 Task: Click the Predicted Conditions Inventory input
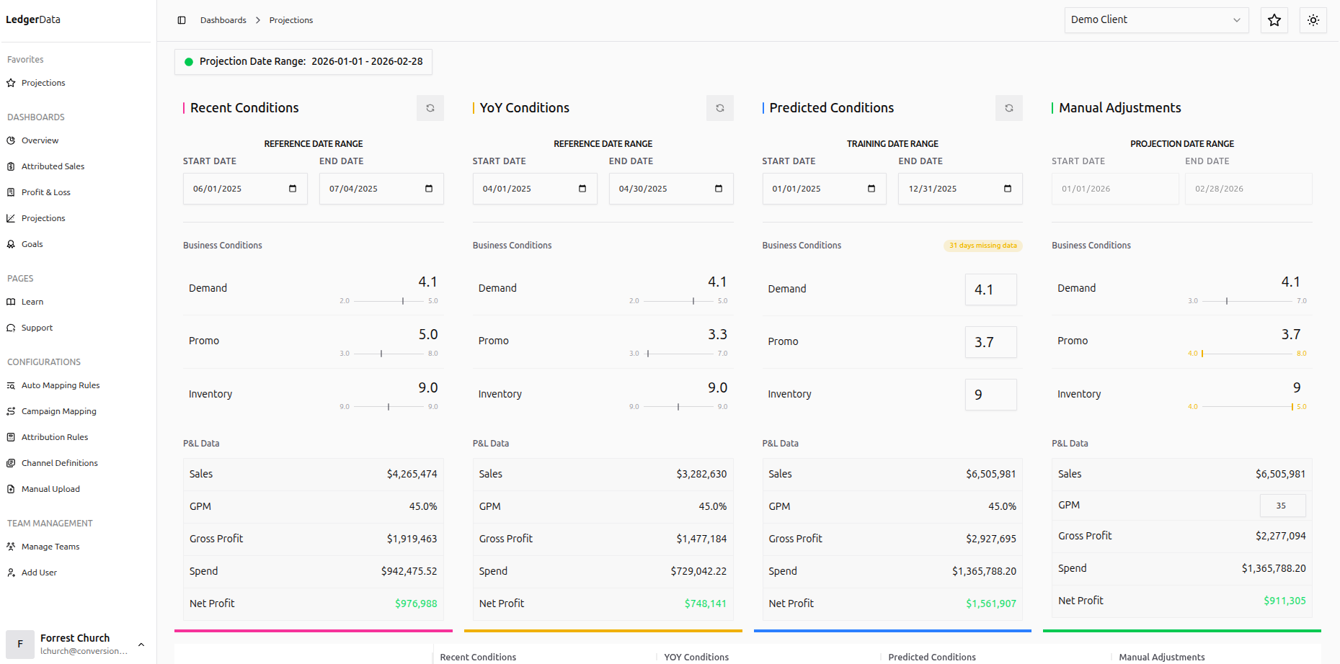991,395
